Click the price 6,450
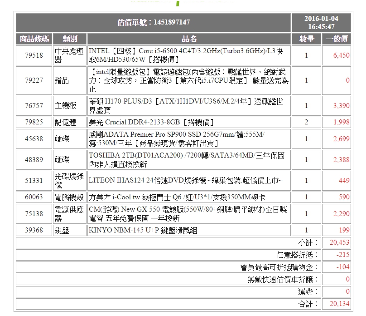Screen dimensions: 366x316 (341, 55)
